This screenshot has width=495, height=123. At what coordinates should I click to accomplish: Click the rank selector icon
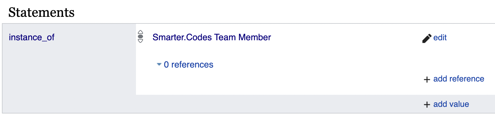[140, 36]
